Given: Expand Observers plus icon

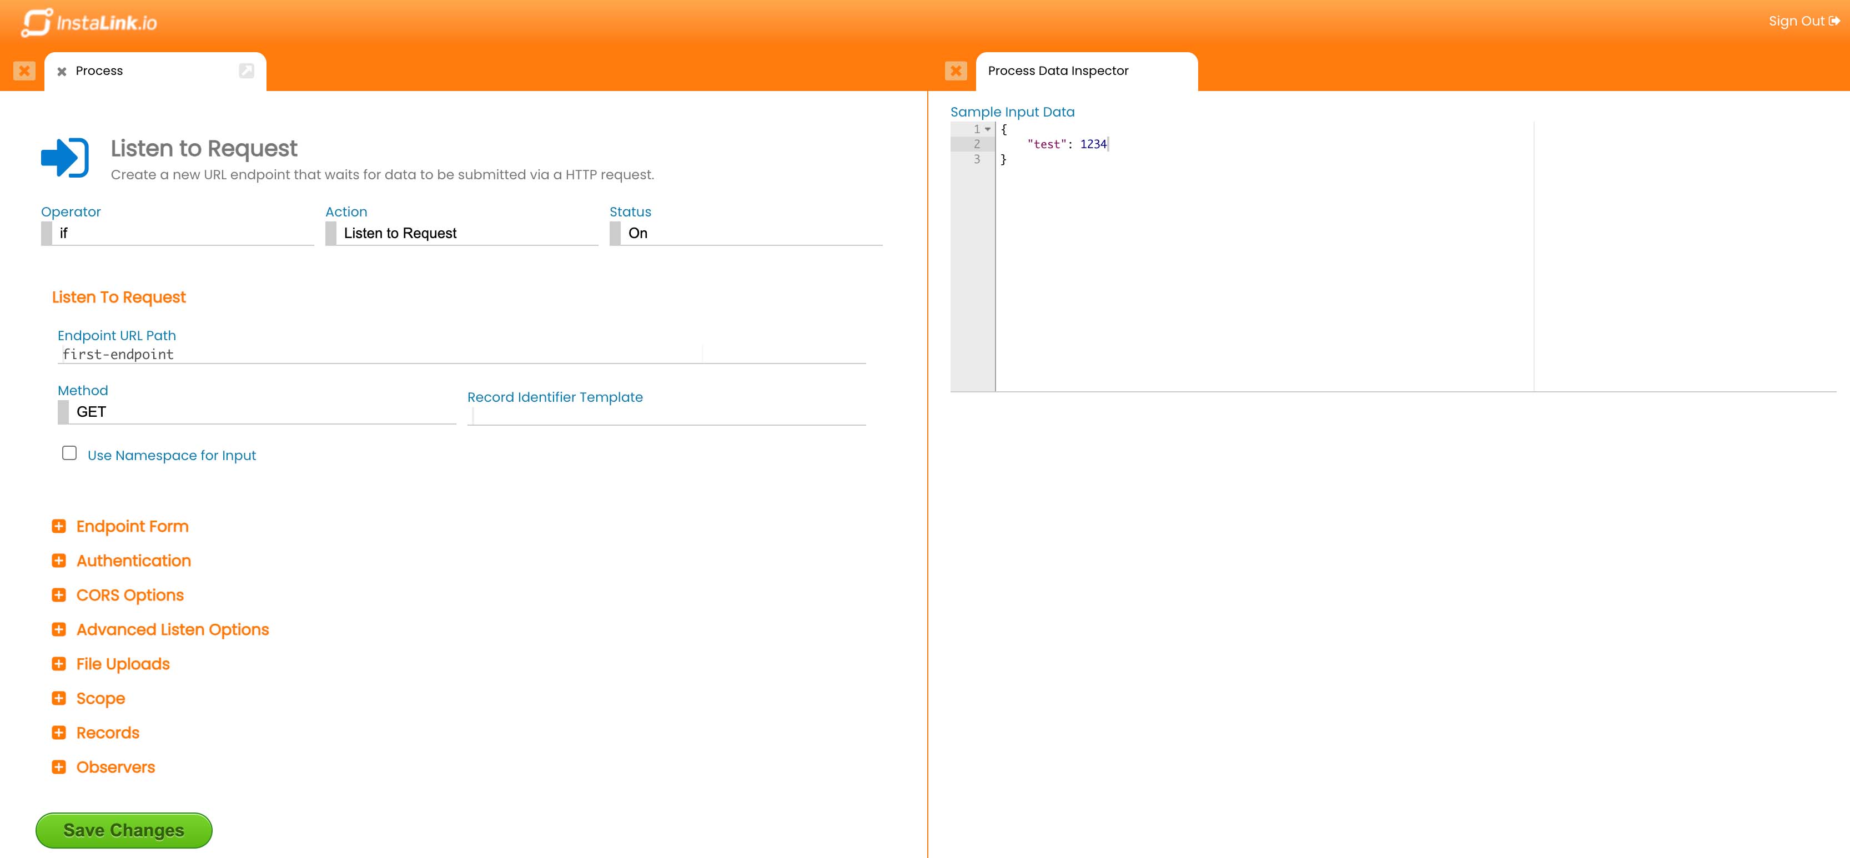Looking at the screenshot, I should [x=59, y=768].
